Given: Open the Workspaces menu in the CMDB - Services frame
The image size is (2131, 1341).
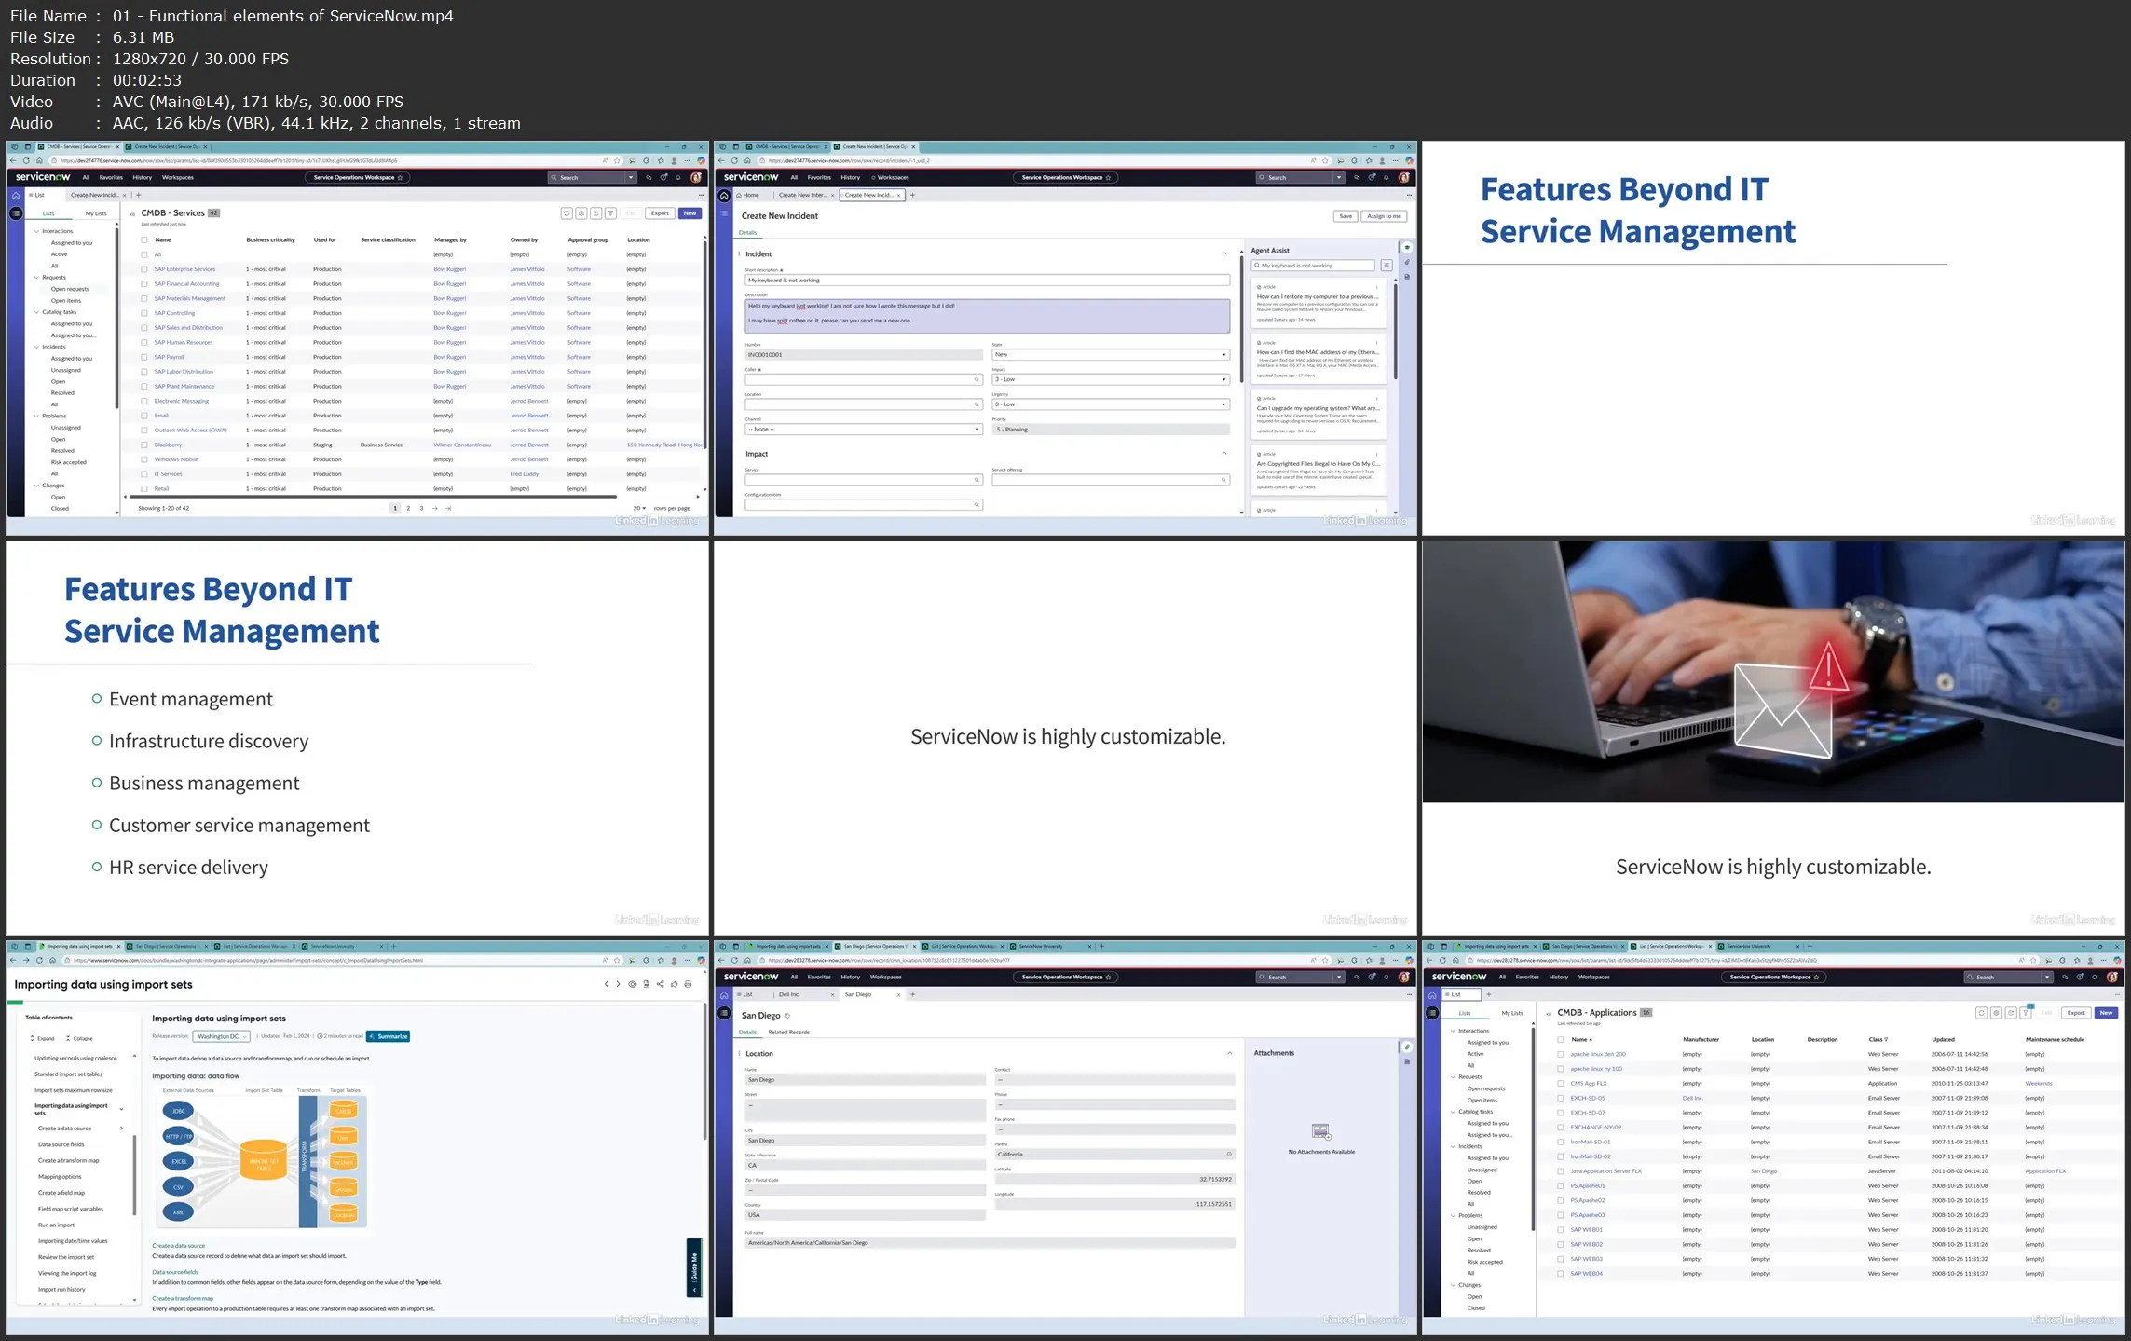Looking at the screenshot, I should pos(178,177).
